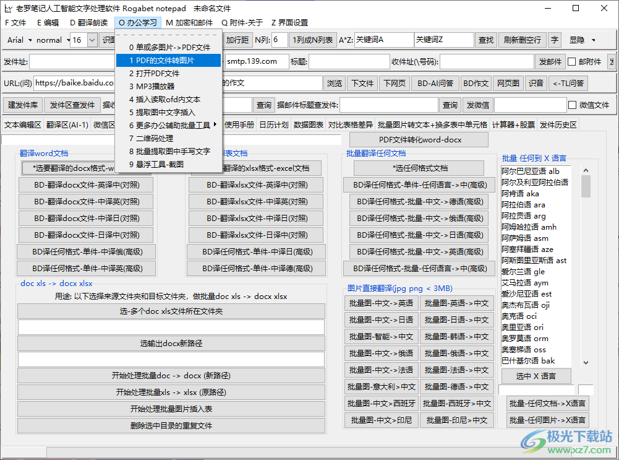Open the D 翻译朗读 menu

pos(89,22)
